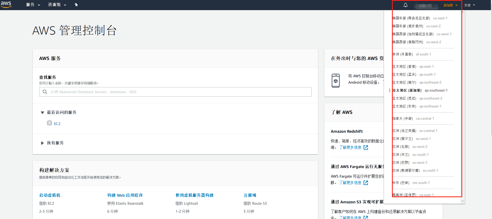Click '借助 Lightsail' text
The height and width of the screenshot is (219, 492).
point(187,204)
